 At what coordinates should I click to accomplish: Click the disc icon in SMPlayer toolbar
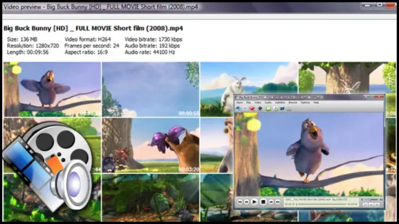pyautogui.click(x=245, y=109)
